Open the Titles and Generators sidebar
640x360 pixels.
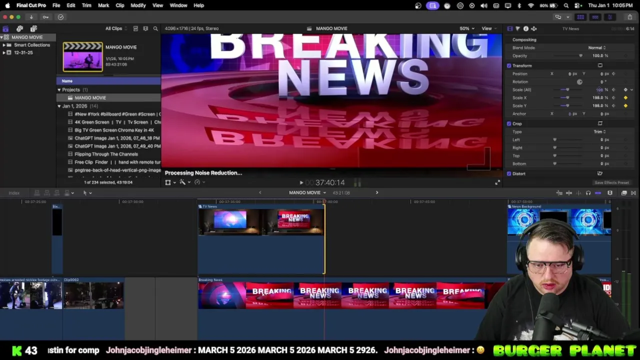click(33, 28)
